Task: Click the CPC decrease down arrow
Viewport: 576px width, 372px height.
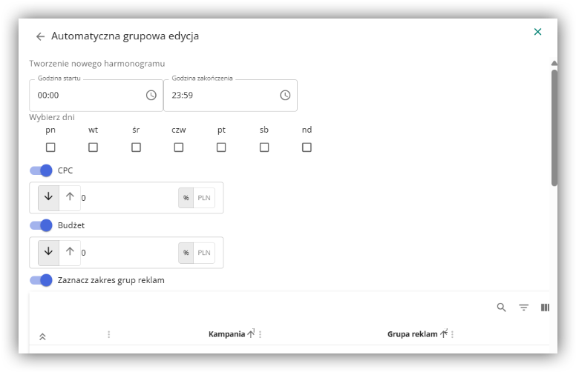Action: pos(48,197)
